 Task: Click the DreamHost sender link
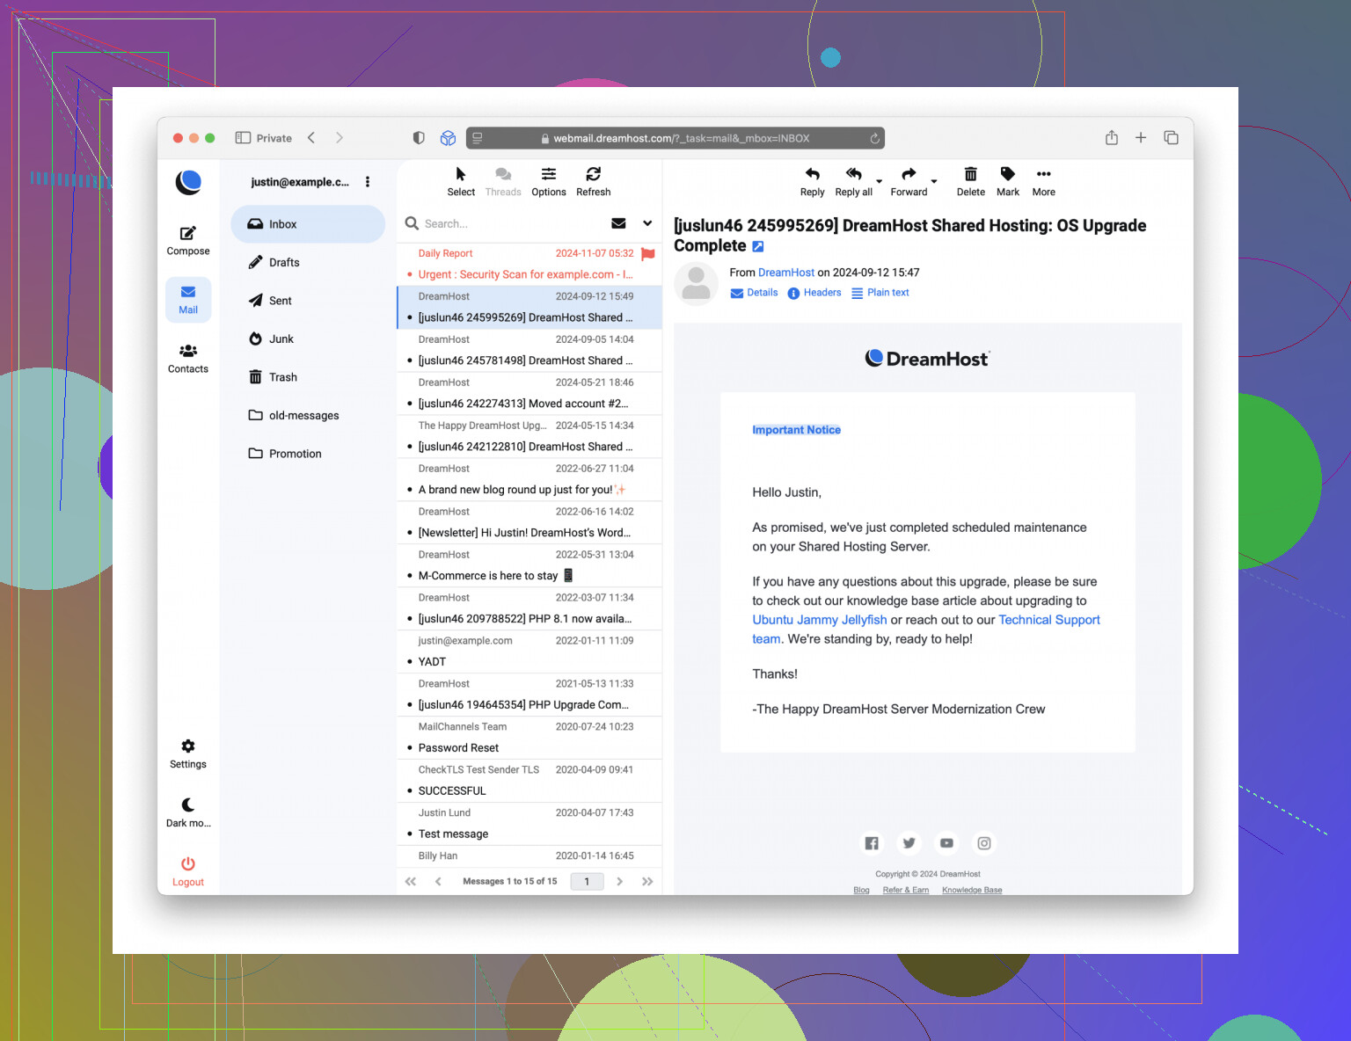coord(786,273)
